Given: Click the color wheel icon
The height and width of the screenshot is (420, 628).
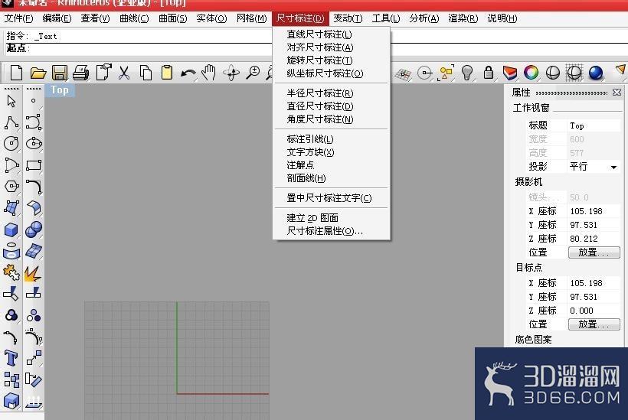Looking at the screenshot, I should (532, 73).
